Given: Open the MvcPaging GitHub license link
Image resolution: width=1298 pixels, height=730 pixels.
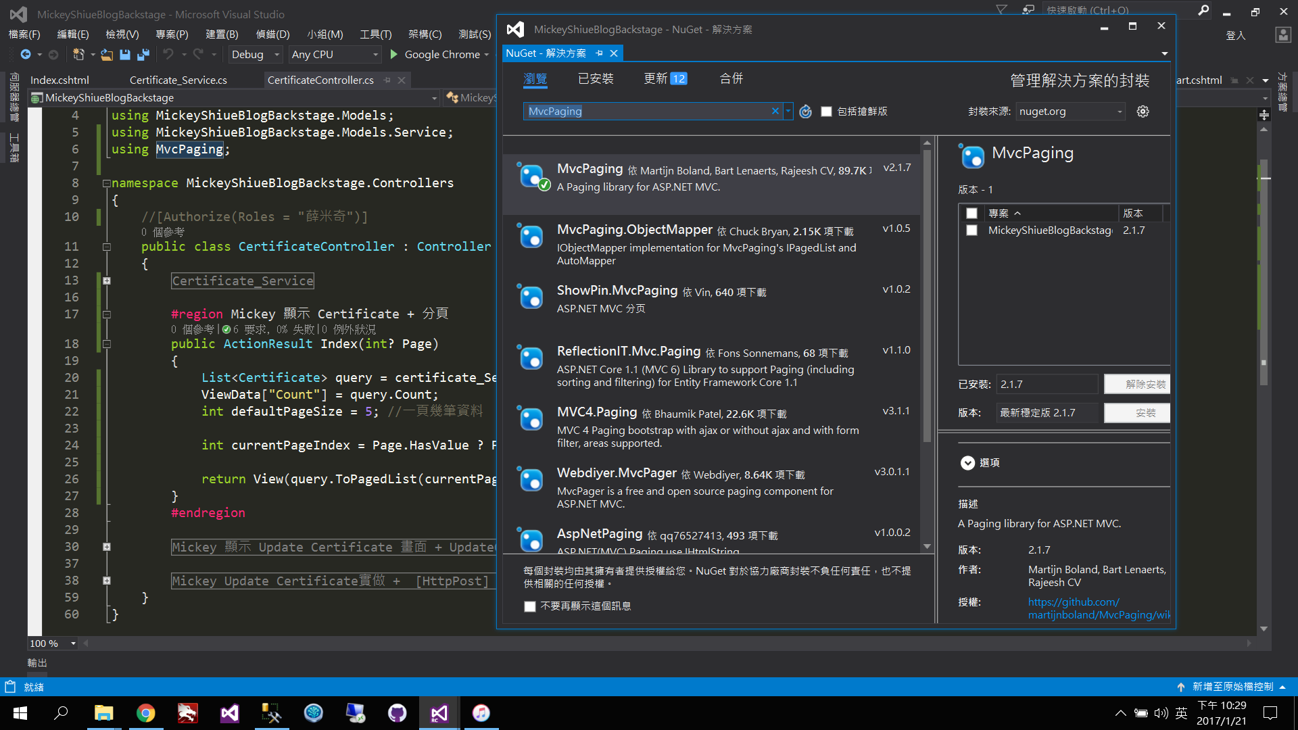Looking at the screenshot, I should pos(1099,608).
